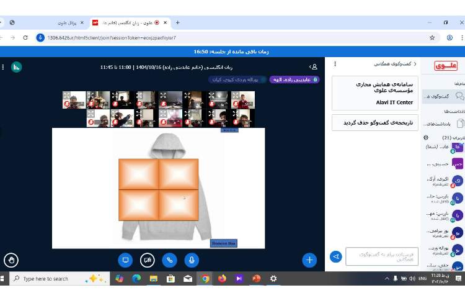This screenshot has height=298, width=465.
Task: Go forward in browser history
Action: pyautogui.click(x=13, y=38)
